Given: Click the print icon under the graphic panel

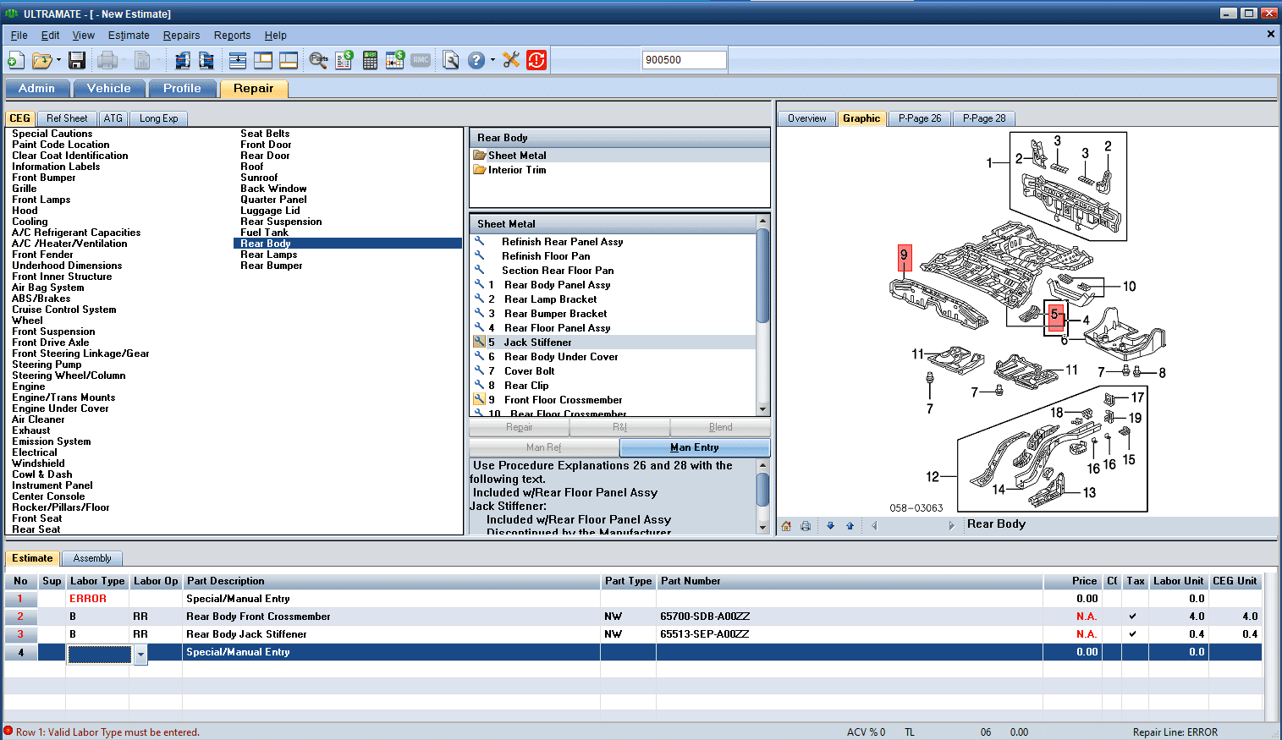Looking at the screenshot, I should pos(806,526).
